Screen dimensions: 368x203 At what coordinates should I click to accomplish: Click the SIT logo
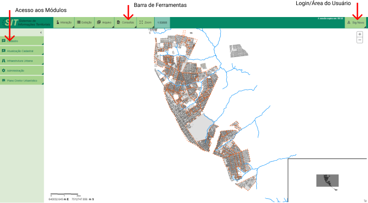click(x=10, y=23)
